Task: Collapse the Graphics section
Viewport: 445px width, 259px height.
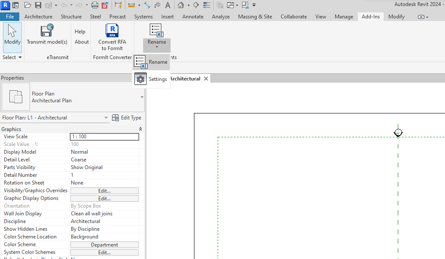Action: (x=140, y=129)
